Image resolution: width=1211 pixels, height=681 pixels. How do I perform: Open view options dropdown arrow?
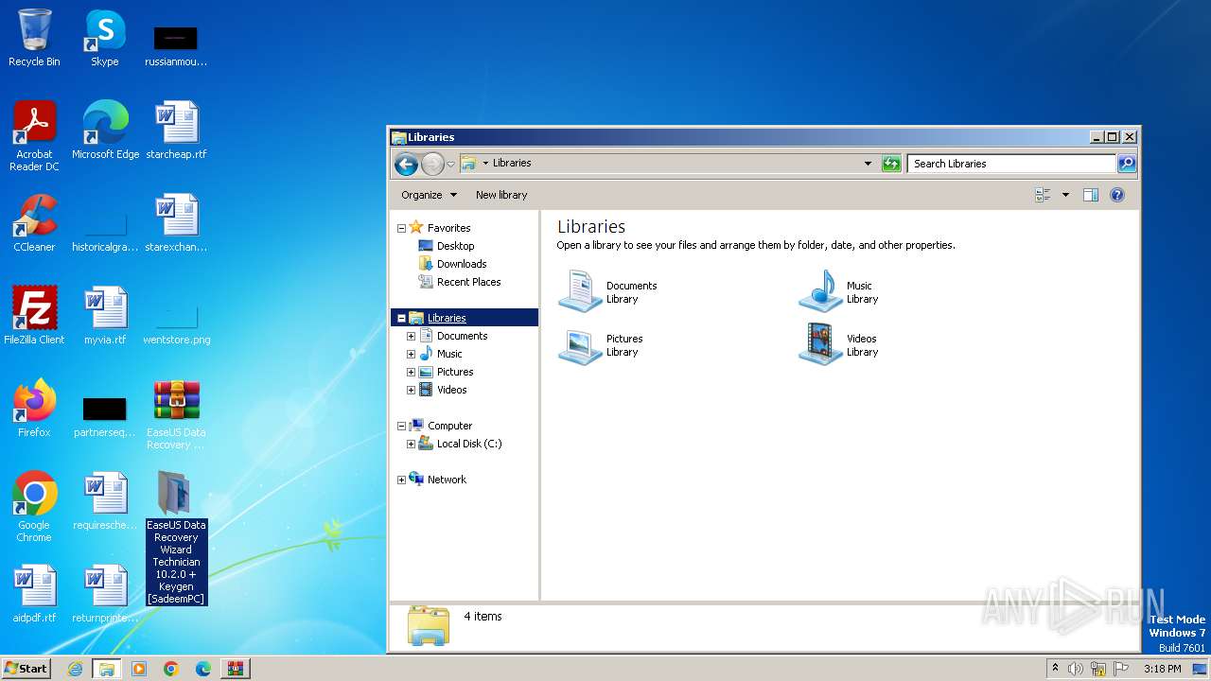1065,195
